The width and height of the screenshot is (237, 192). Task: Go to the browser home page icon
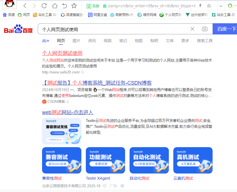55,6
